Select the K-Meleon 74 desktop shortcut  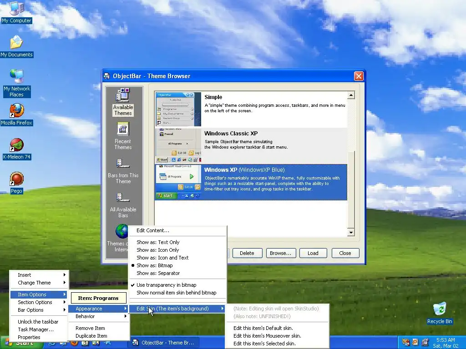[x=16, y=149]
